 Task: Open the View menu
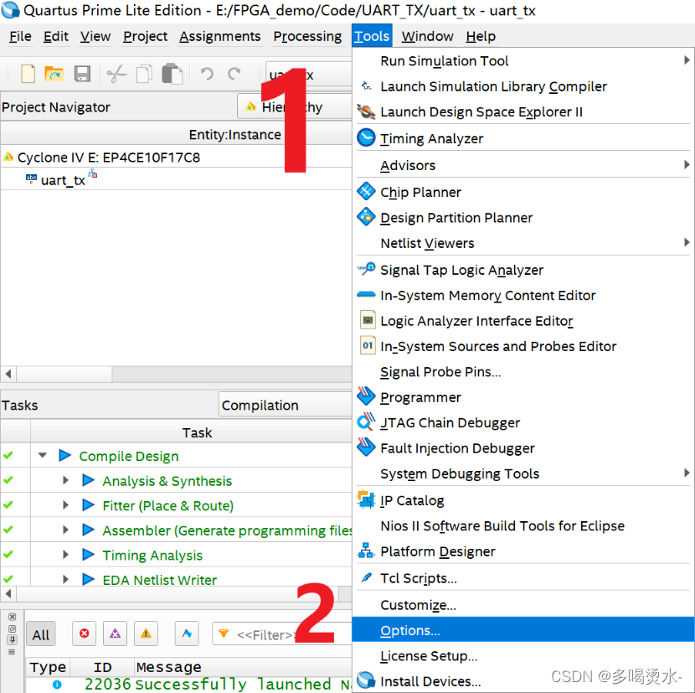click(95, 36)
